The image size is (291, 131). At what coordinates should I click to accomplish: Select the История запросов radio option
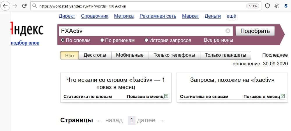[x=168, y=40]
